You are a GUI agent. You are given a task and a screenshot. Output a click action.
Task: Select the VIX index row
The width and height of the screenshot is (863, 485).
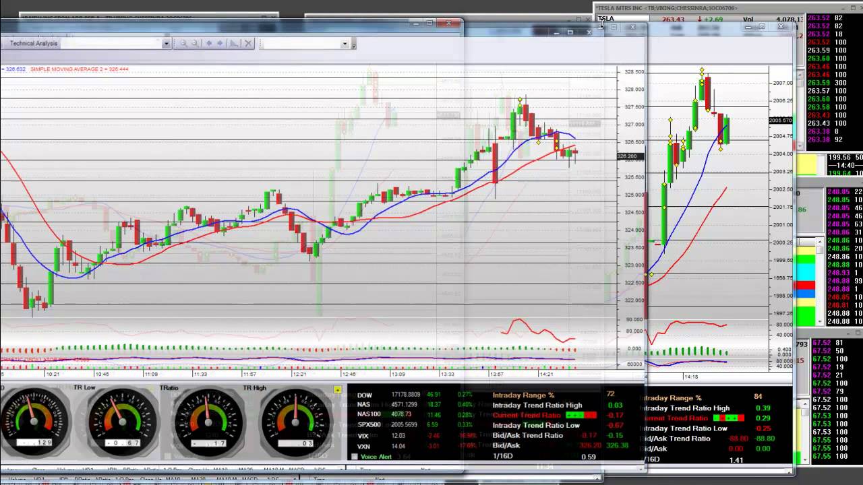pyautogui.click(x=418, y=436)
